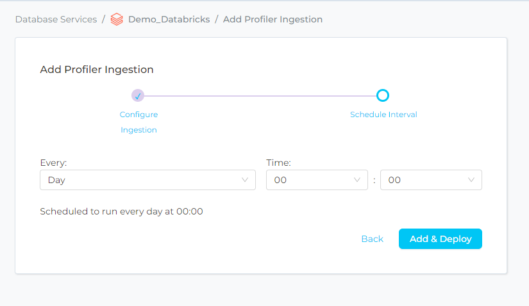Click the chevron arrow of Every dropdown
This screenshot has height=306, width=529.
[245, 180]
